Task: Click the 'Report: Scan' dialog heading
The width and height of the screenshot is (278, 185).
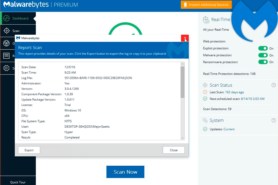Action: click(x=30, y=48)
